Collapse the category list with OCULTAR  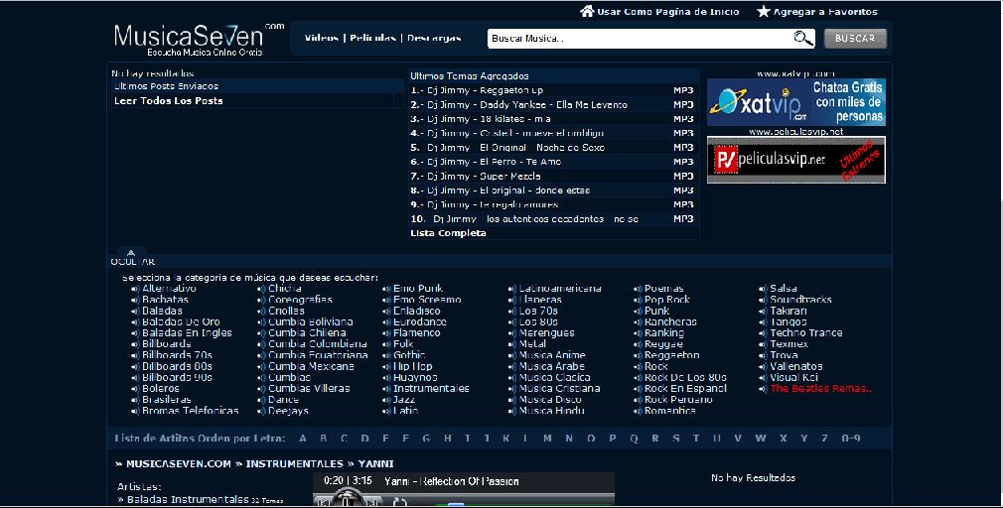(x=132, y=261)
